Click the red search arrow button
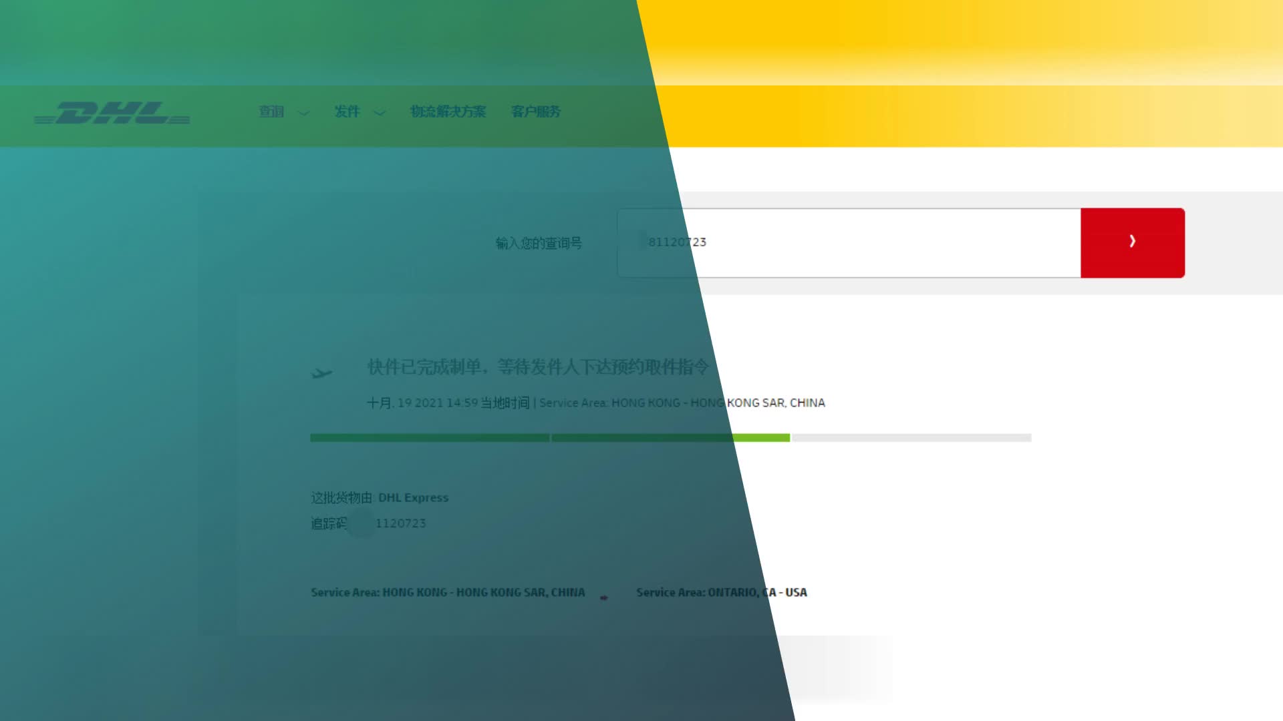 [1133, 242]
